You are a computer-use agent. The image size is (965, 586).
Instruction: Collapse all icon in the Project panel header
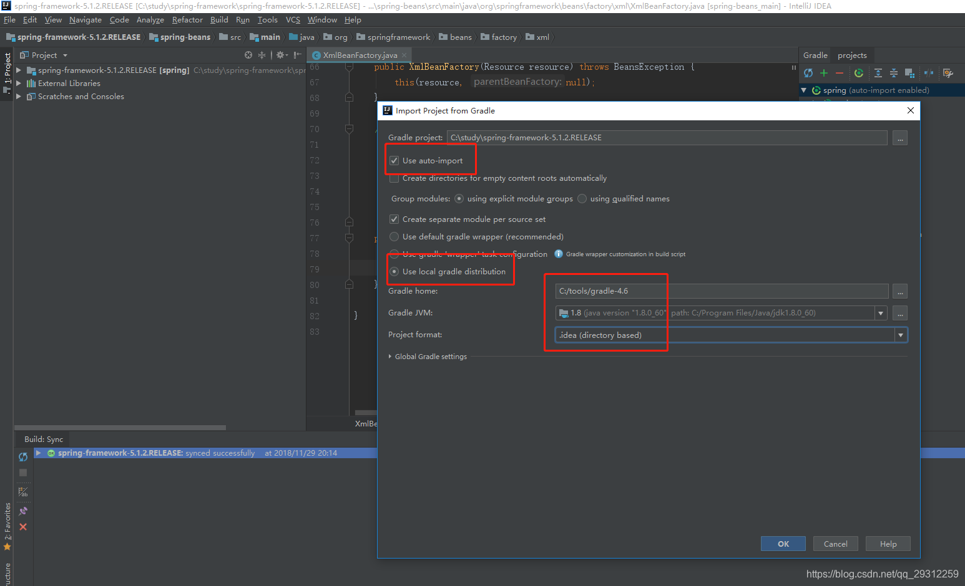pos(262,55)
